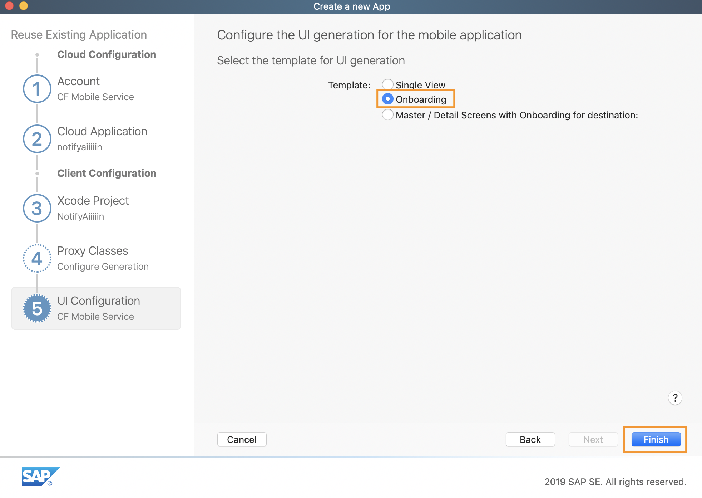Click the 'Create a new App' window title

click(x=352, y=6)
